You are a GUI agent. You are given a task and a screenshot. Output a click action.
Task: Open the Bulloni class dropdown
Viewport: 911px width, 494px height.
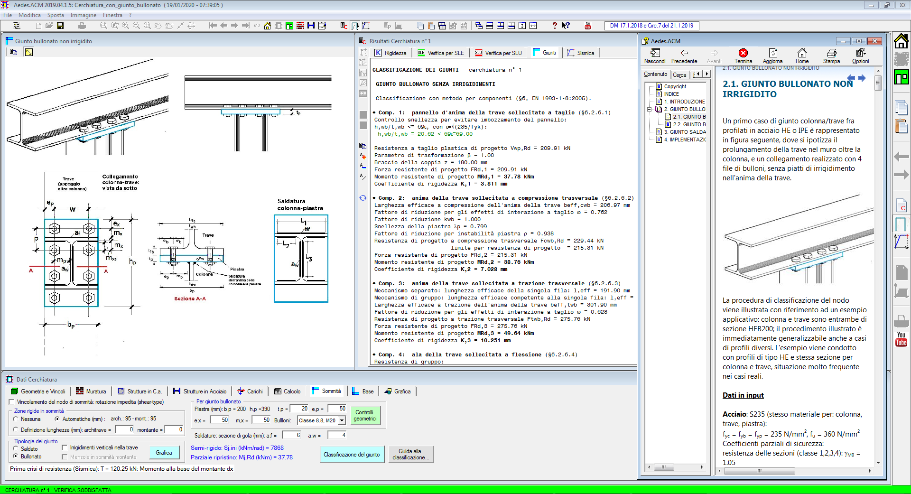click(x=342, y=420)
